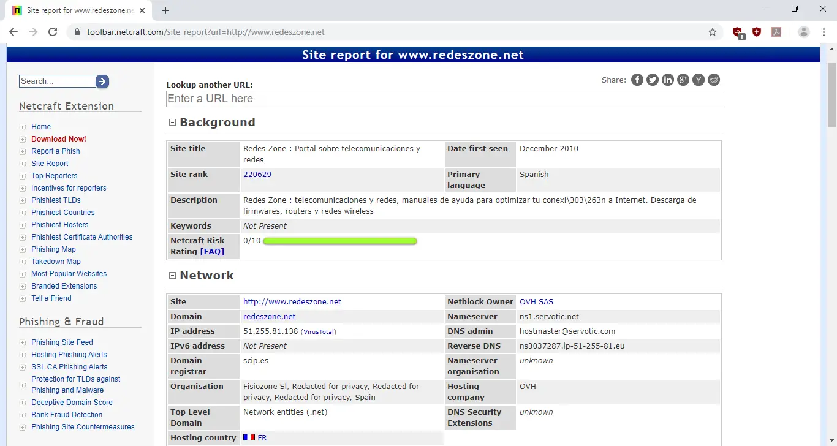This screenshot has height=446, width=837.
Task: Share the report on LinkedIn
Action: pyautogui.click(x=668, y=80)
